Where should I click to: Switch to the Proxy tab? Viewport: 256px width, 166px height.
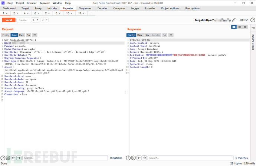(38, 8)
